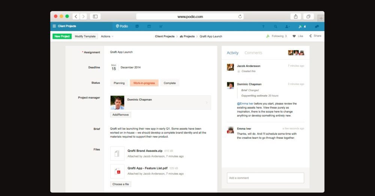Open the calendar icon in Podio header
This screenshot has height=196, width=375.
149,27
